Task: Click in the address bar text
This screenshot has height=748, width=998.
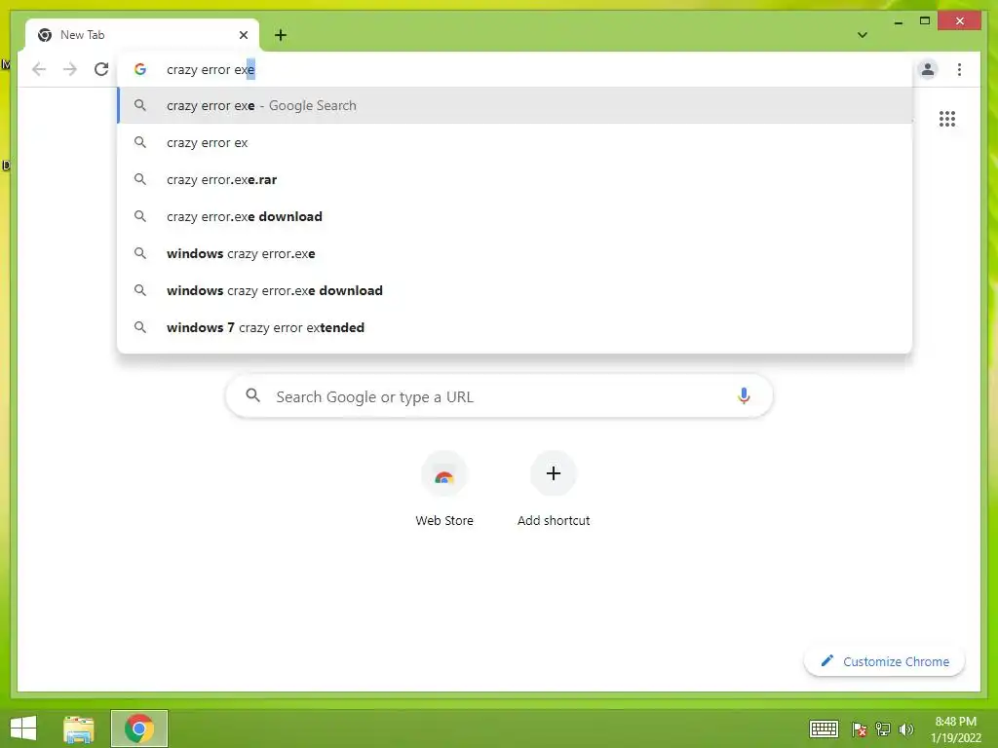Action: [x=211, y=69]
